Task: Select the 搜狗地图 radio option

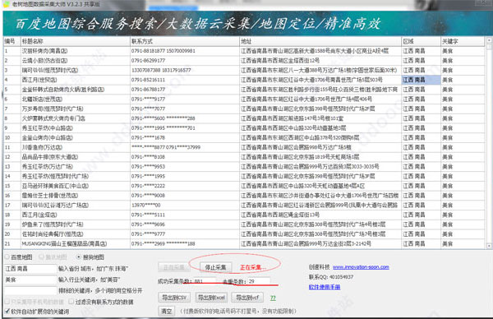Action: click(x=90, y=257)
